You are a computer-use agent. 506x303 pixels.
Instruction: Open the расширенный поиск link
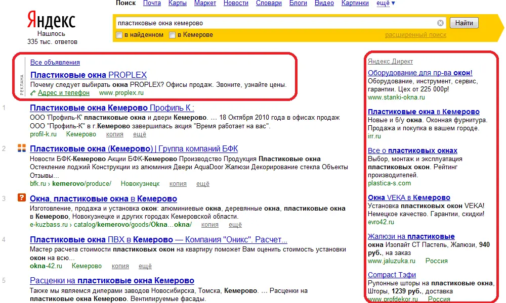point(415,35)
